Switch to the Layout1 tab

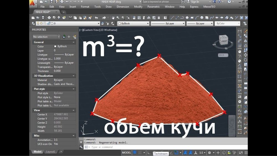pyautogui.click(x=50, y=152)
